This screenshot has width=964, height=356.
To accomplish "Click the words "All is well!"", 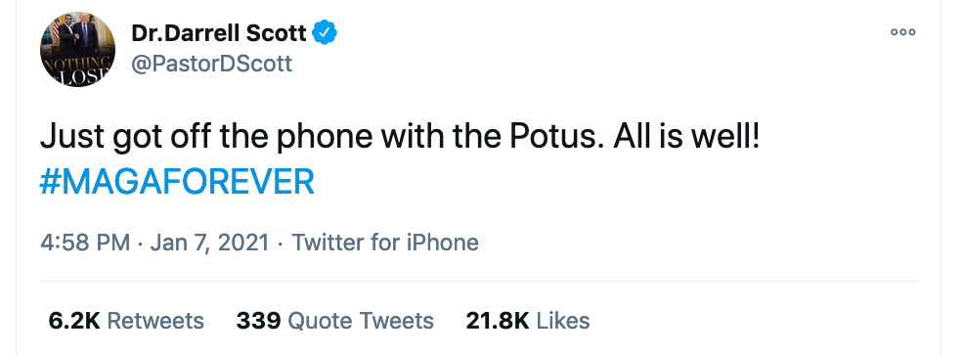I will (x=686, y=137).
